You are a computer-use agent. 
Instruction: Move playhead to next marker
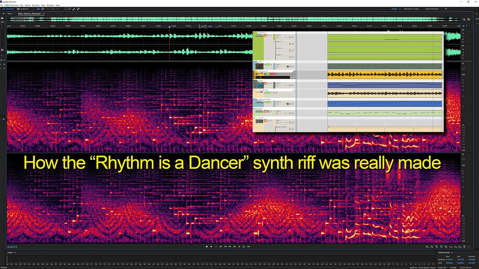pos(235,247)
